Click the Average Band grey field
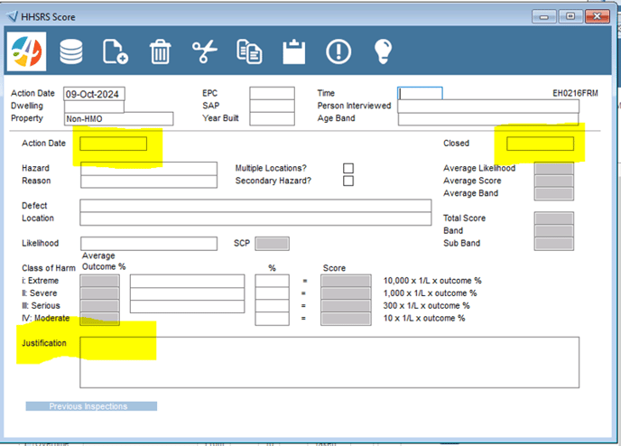This screenshot has width=621, height=446. (x=554, y=194)
